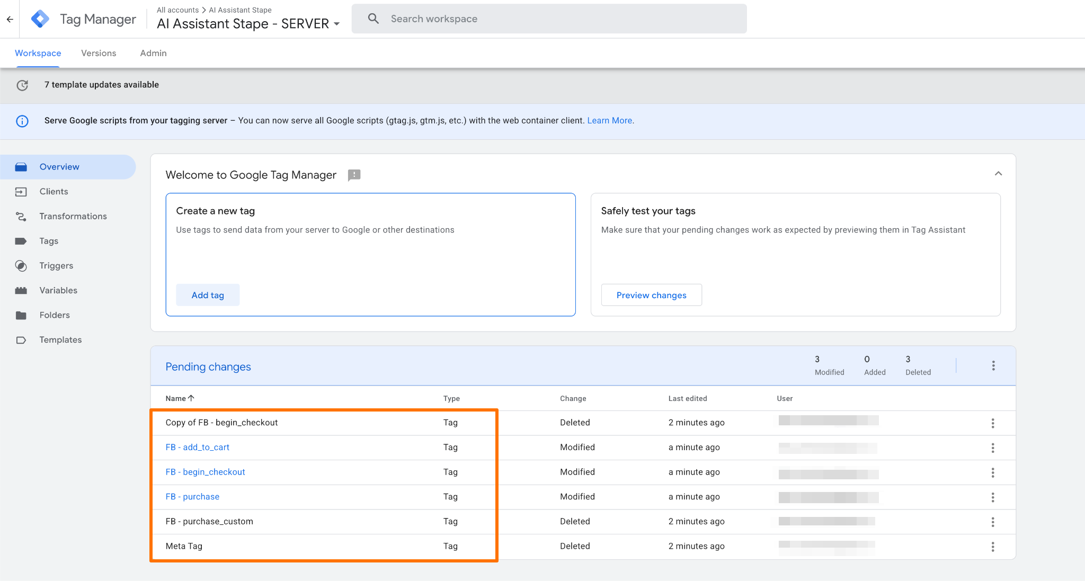1085x581 pixels.
Task: Switch to the Workspace tab
Action: [x=38, y=53]
